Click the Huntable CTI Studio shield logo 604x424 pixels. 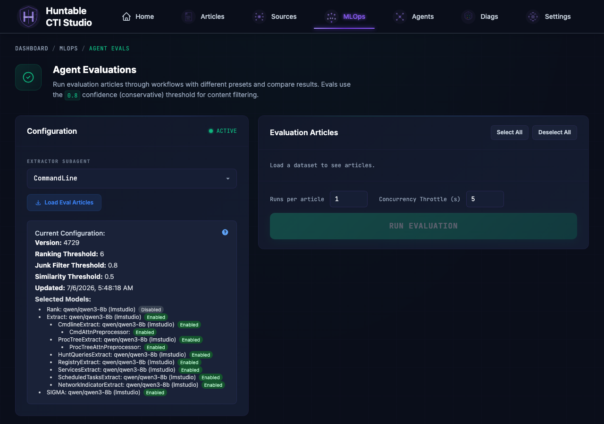coord(28,16)
